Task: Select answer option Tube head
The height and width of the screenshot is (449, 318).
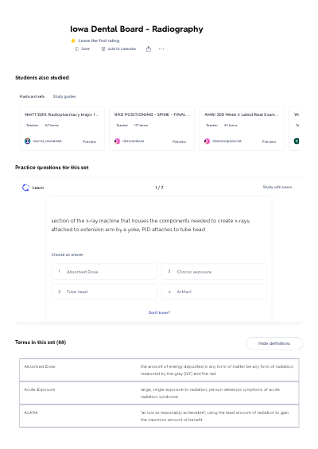Action: [x=104, y=292]
